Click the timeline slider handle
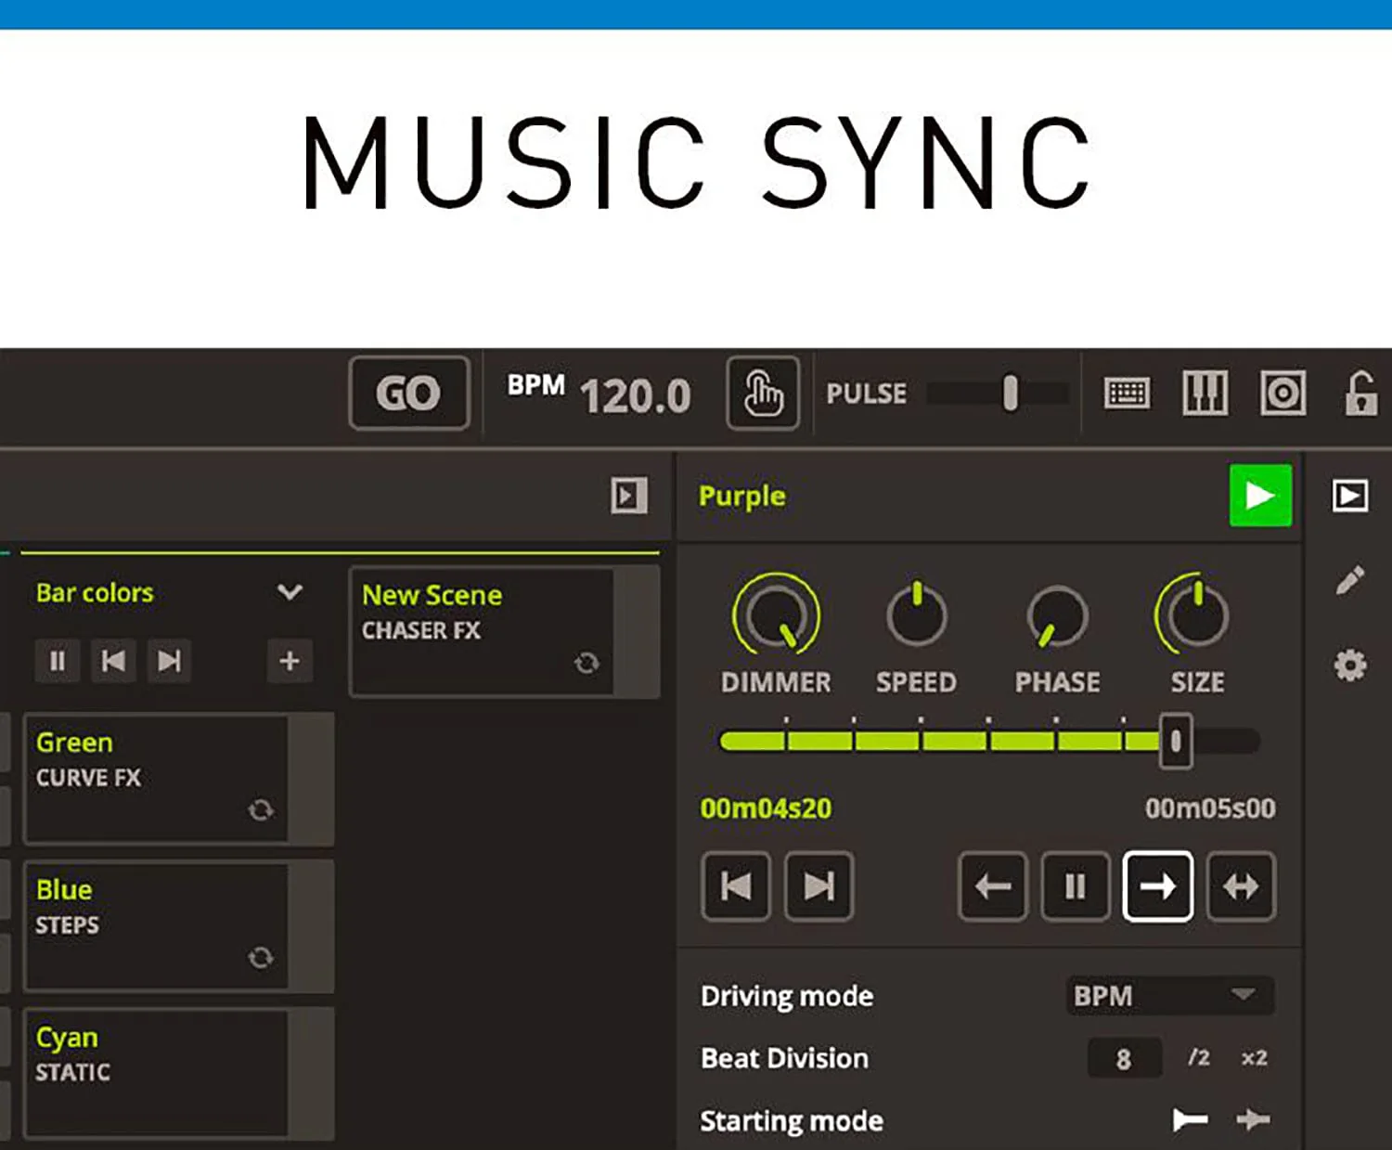The image size is (1392, 1150). tap(1176, 741)
